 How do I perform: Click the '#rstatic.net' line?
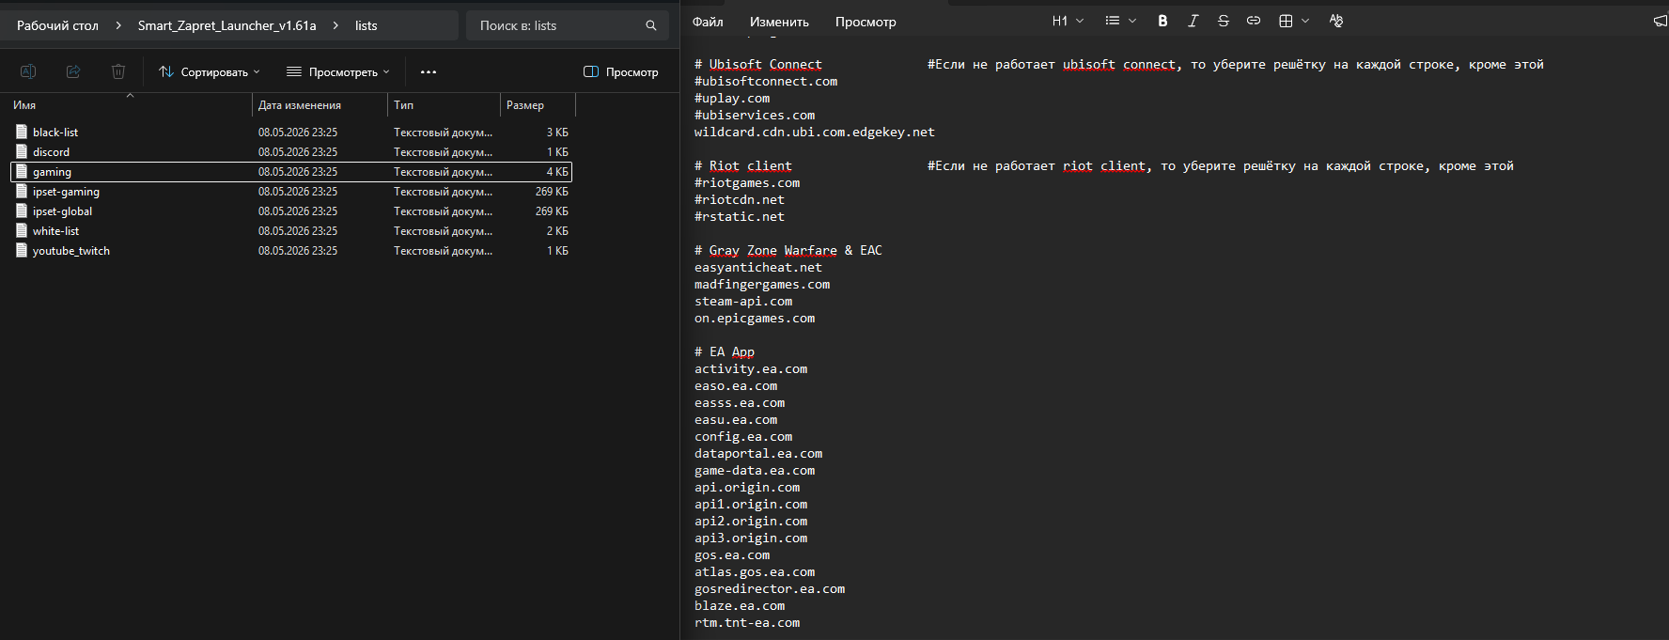[x=740, y=216]
